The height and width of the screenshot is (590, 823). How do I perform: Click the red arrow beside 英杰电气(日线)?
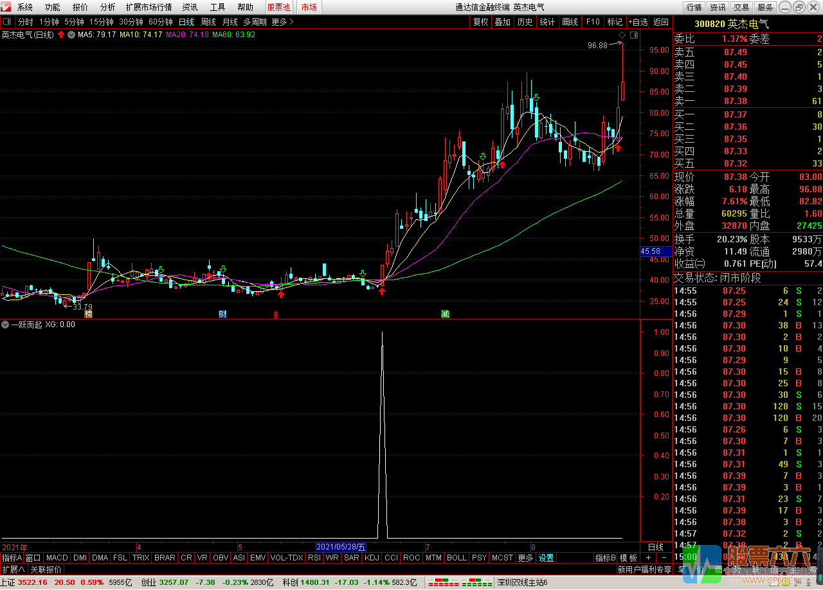point(61,35)
